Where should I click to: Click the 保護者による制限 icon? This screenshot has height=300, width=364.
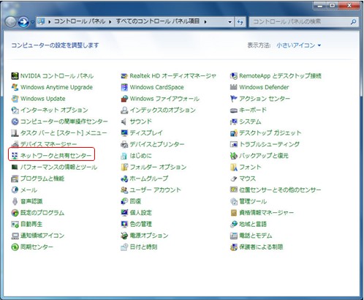234,247
